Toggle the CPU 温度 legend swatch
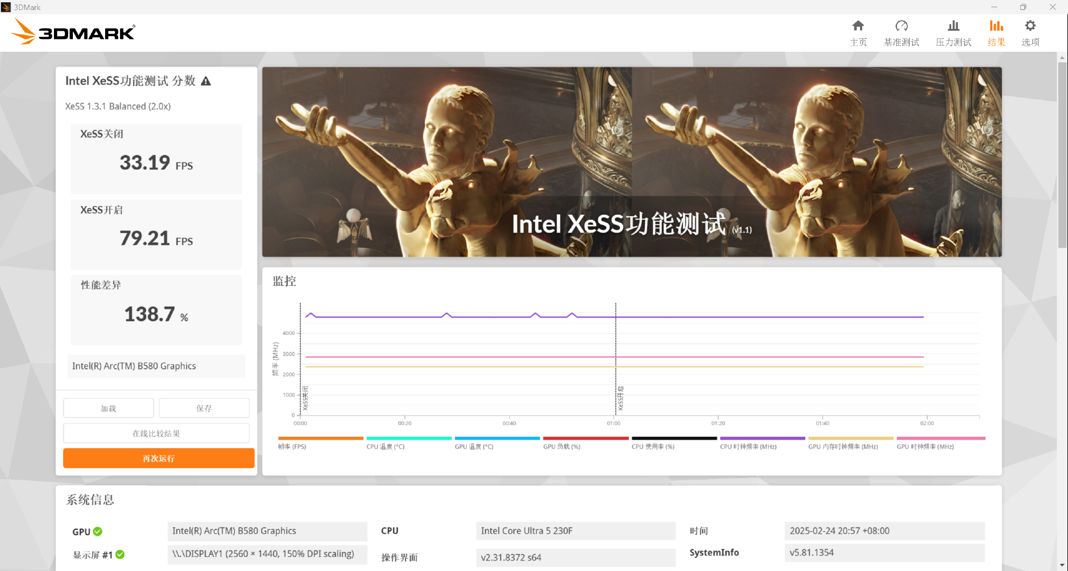Screen dimensions: 1068x571 409,439
